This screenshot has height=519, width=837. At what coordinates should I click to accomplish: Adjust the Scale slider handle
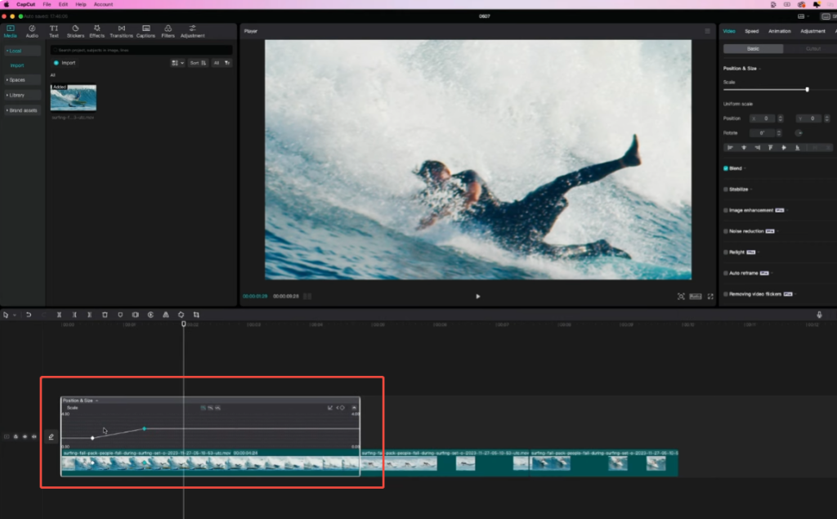[x=806, y=89]
